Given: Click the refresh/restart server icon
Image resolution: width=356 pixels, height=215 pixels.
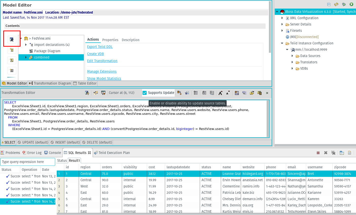Looking at the screenshot, I should (336, 4).
